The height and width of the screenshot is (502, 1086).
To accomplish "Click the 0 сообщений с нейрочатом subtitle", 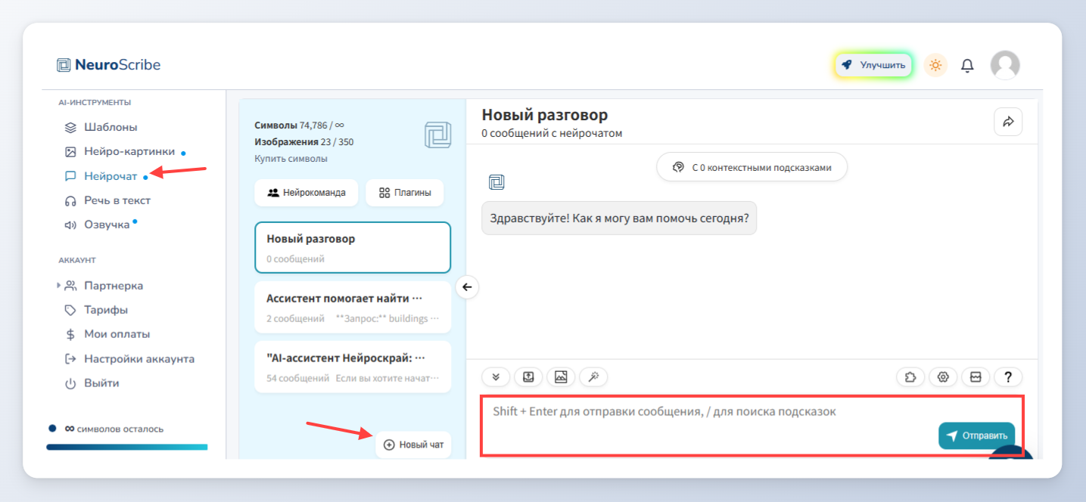I will (552, 133).
